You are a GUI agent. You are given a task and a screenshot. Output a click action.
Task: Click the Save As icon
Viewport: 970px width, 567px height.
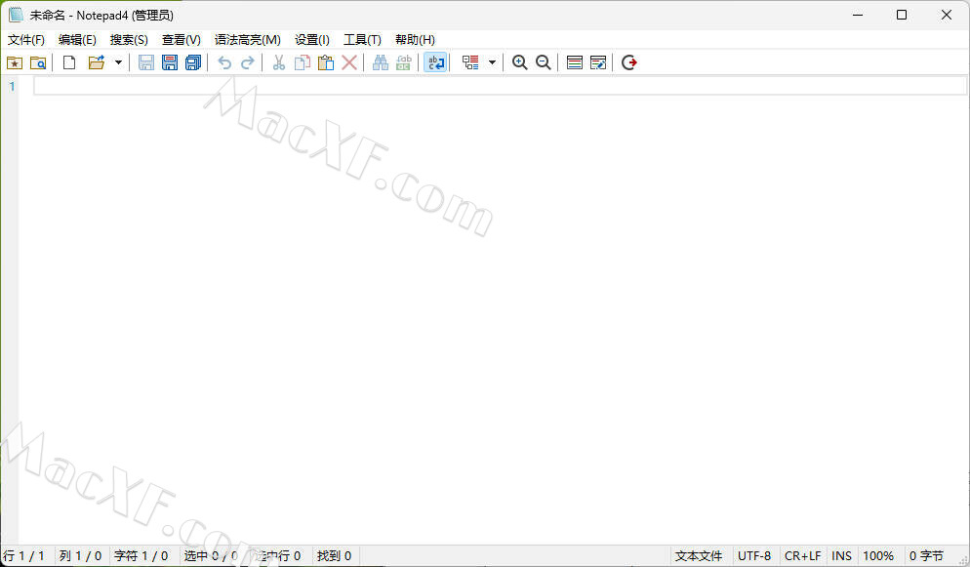[170, 62]
